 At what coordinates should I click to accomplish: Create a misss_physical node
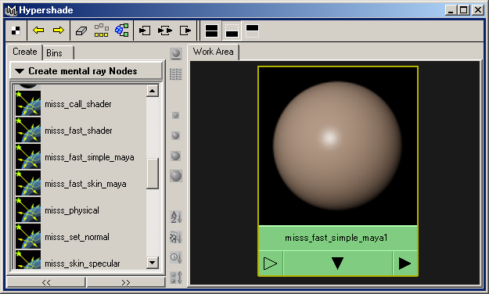[72, 210]
